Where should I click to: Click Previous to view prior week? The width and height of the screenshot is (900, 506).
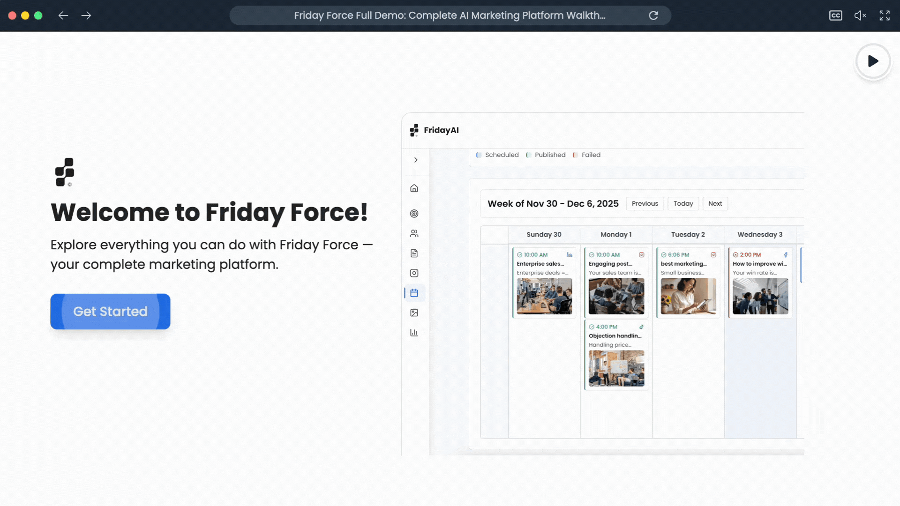tap(645, 203)
